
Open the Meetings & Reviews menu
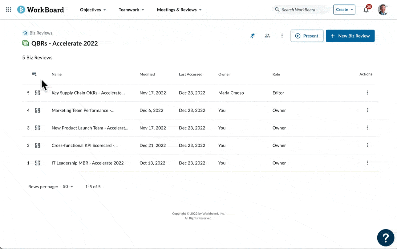point(179,10)
